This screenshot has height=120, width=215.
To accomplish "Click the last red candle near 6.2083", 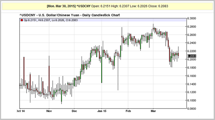I will pyautogui.click(x=178, y=54).
